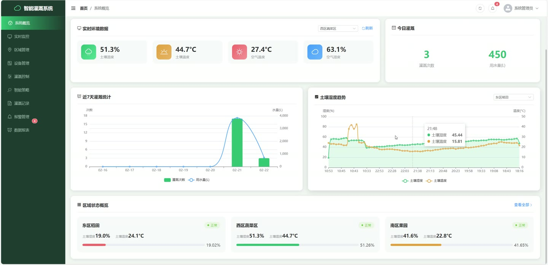Image resolution: width=548 pixels, height=265 pixels.
Task: Open 灌溉记录 in the sidebar
Action: pyautogui.click(x=33, y=103)
